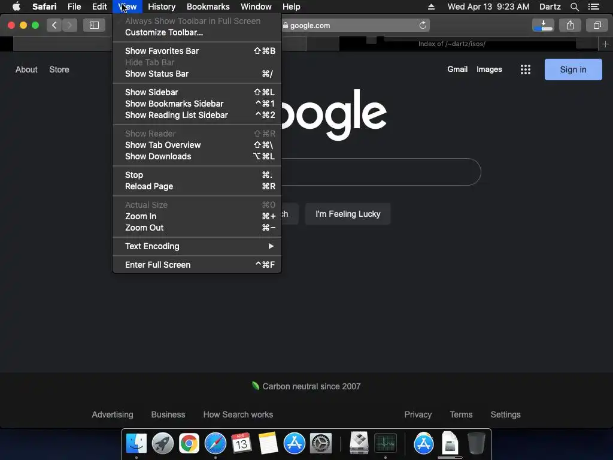Select Show Downloads menu item
The width and height of the screenshot is (613, 460).
tap(196, 156)
